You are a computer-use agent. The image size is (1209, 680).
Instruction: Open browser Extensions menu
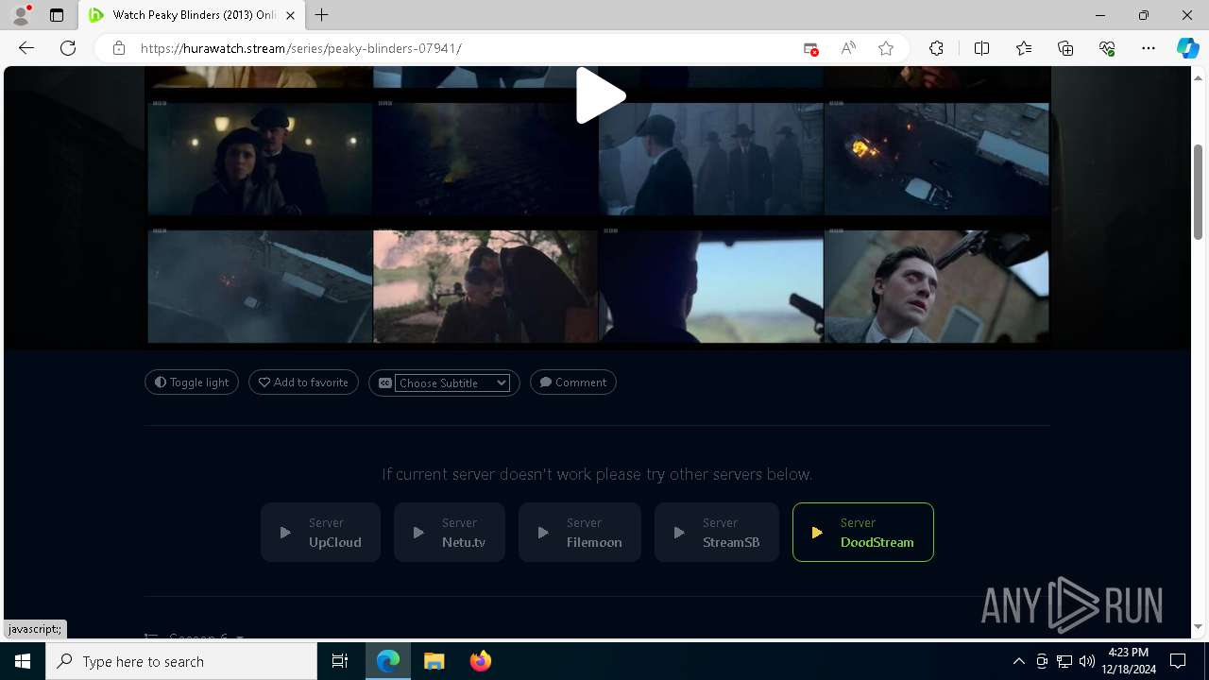[x=936, y=48]
